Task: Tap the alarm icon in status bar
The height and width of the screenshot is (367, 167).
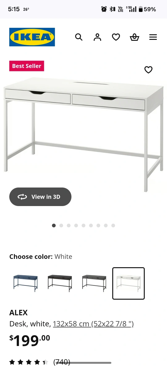Action: coord(104,9)
